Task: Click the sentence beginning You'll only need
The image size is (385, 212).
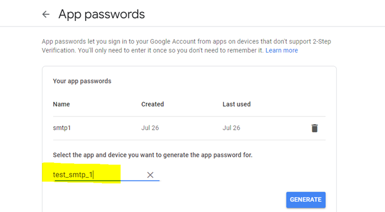Action: (170, 50)
